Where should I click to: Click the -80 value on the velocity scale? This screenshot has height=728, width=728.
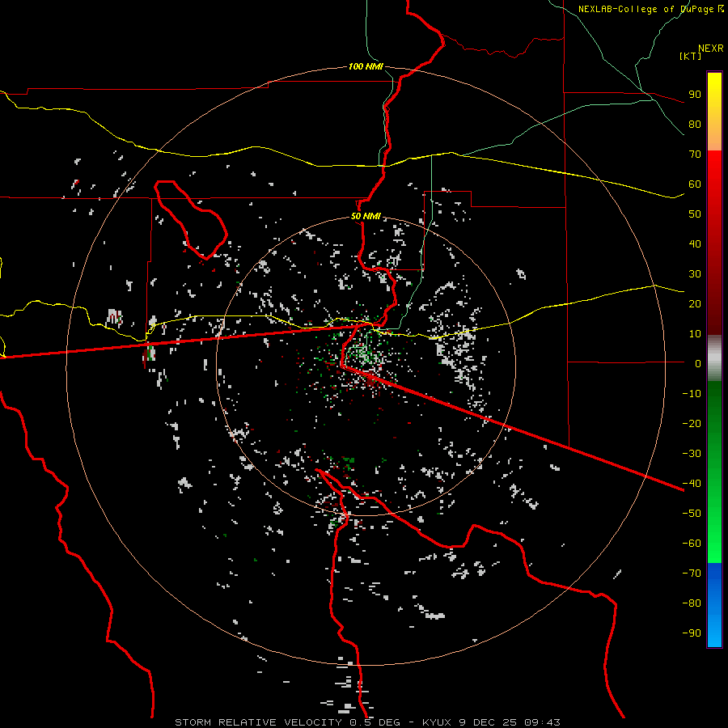click(x=692, y=603)
